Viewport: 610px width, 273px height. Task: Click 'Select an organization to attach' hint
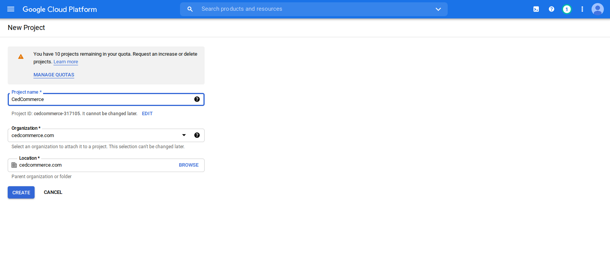click(98, 147)
